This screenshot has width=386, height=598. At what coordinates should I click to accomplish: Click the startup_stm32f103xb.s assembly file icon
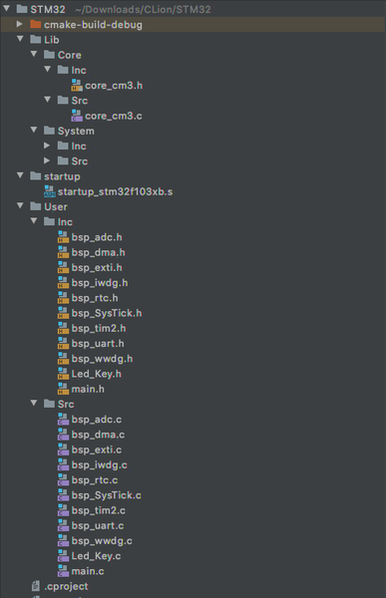click(x=50, y=191)
